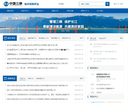Screen dimensions: 128x103
Task: Click postal code 100038
Action: point(99,92)
